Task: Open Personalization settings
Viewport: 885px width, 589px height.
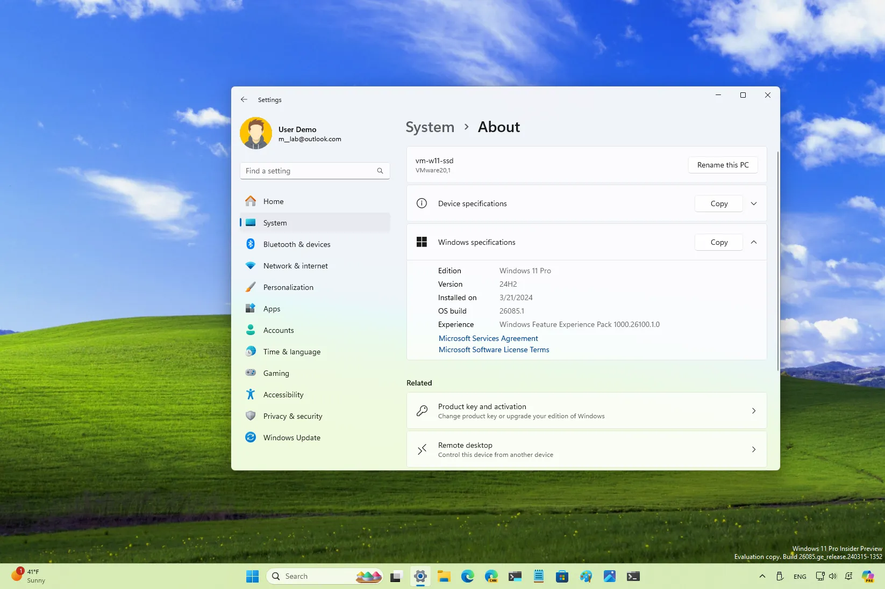Action: click(x=315, y=287)
